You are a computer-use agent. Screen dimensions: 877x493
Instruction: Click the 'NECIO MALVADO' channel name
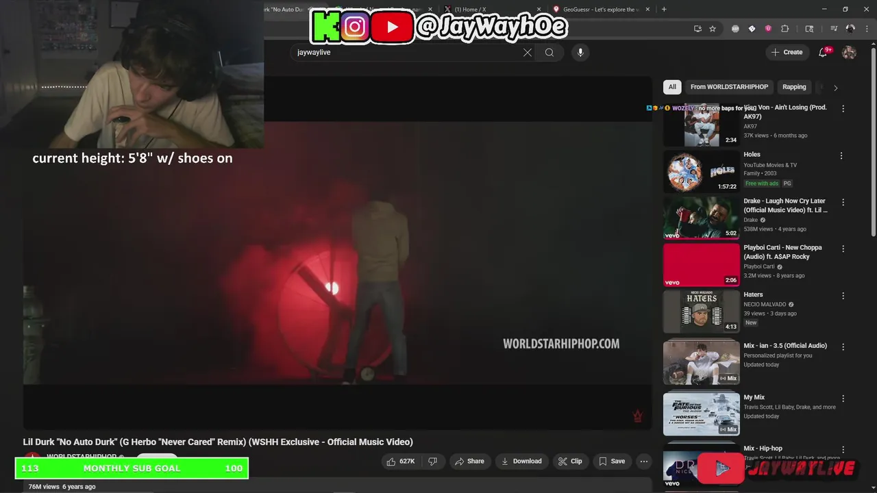pyautogui.click(x=765, y=305)
